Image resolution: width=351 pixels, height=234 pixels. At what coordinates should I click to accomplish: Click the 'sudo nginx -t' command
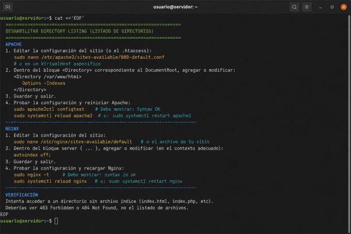pos(31,175)
